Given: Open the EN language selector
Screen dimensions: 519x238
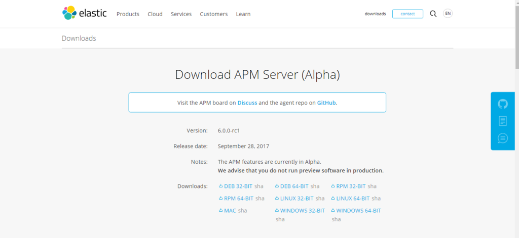Looking at the screenshot, I should 448,14.
